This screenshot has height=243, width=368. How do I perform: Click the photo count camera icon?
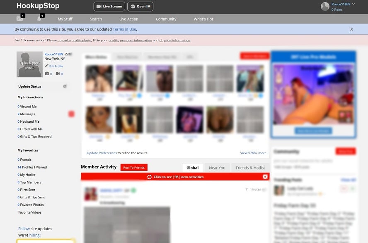[47, 74]
